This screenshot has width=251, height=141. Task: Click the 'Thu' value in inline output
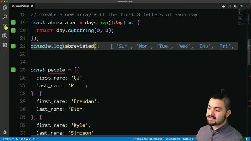tap(204, 46)
